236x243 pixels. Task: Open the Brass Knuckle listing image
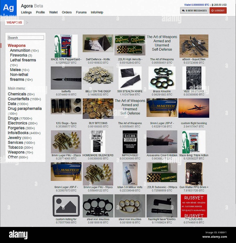[162, 78]
